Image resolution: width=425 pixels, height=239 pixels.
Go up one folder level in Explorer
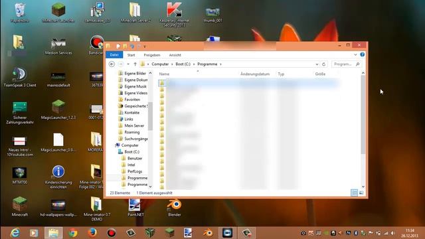tap(135, 64)
